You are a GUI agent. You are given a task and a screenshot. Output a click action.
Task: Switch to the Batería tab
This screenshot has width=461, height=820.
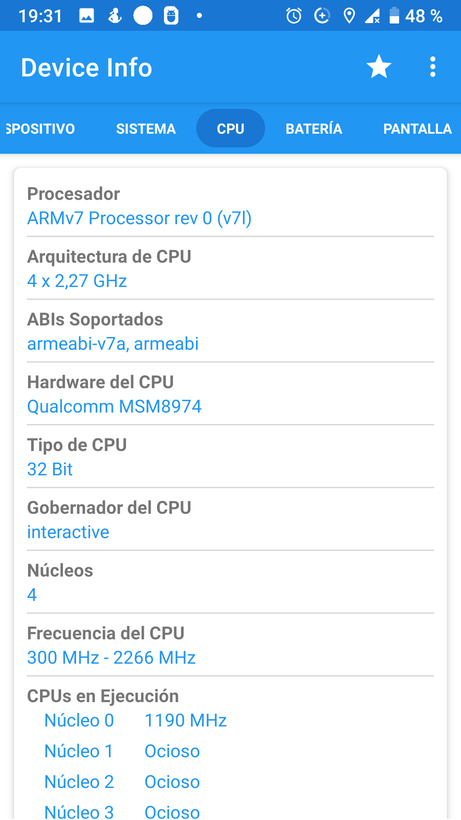tap(314, 129)
